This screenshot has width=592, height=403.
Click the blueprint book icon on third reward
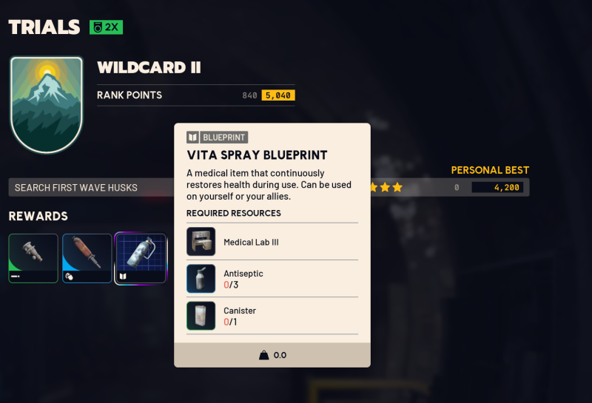123,277
